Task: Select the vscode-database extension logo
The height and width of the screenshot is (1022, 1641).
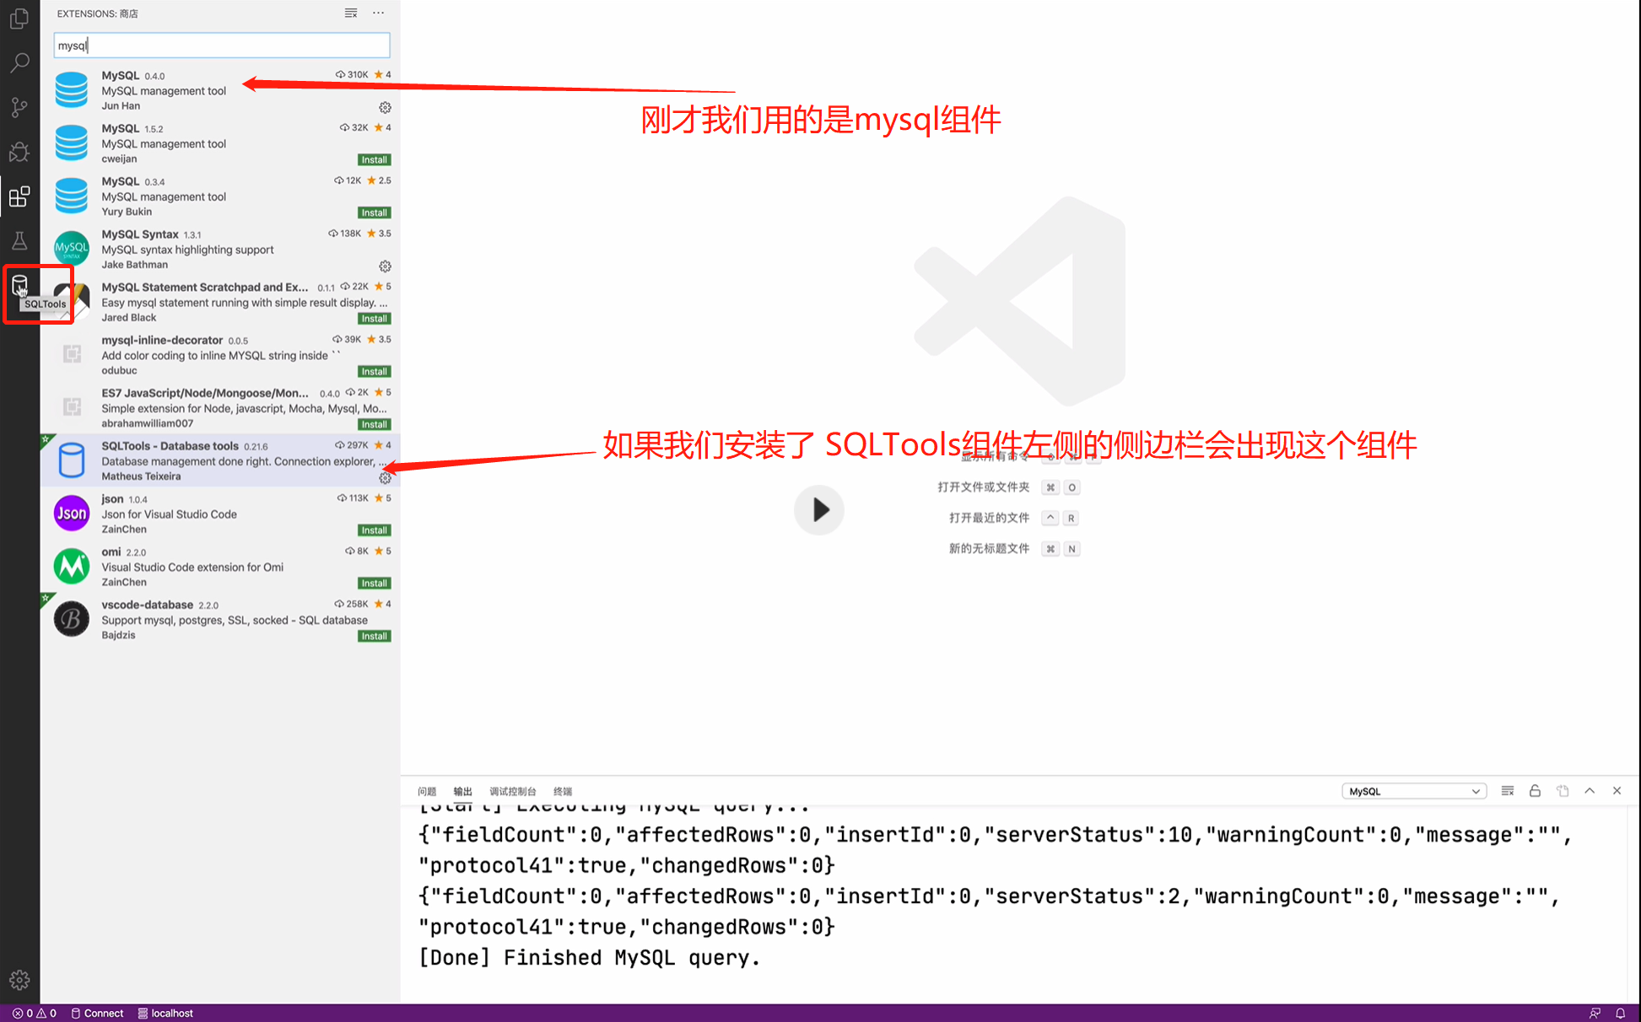Action: tap(72, 619)
